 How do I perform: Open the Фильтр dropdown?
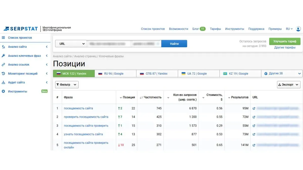[67, 85]
